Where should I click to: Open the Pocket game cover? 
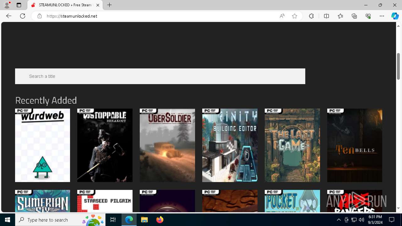coord(292,201)
